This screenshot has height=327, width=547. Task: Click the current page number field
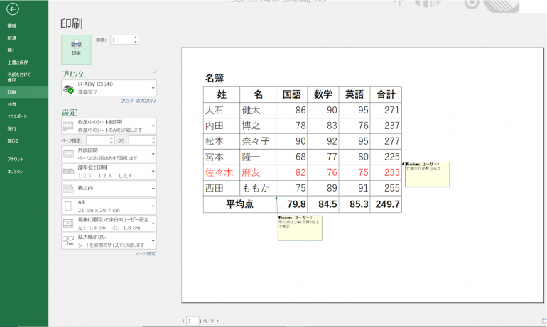coord(192,321)
